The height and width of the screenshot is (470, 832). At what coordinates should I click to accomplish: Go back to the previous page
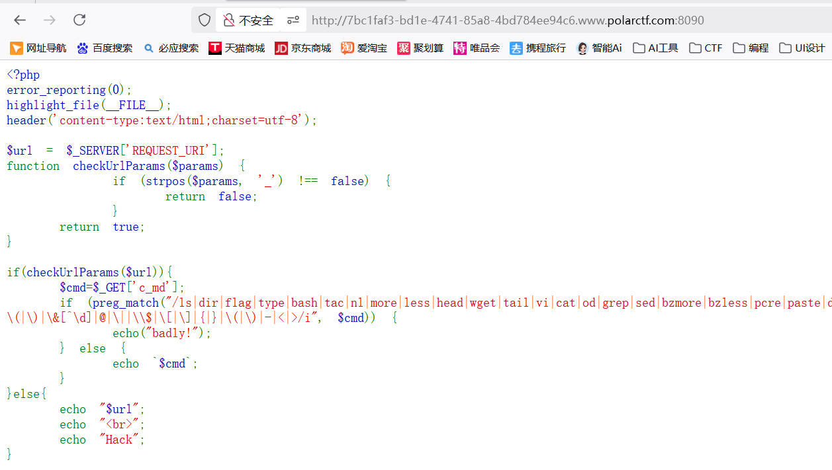coord(20,20)
